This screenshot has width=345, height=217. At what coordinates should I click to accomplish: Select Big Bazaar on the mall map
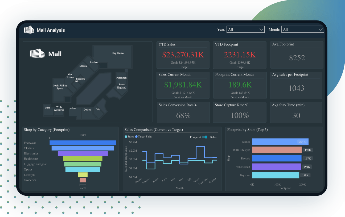[x=118, y=53]
